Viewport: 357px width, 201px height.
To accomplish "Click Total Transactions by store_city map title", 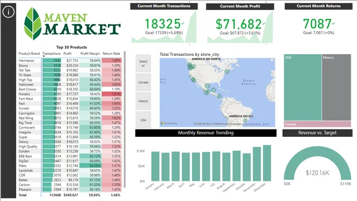I will 189,55.
